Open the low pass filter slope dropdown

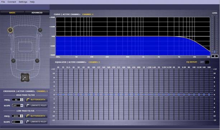(17, 122)
